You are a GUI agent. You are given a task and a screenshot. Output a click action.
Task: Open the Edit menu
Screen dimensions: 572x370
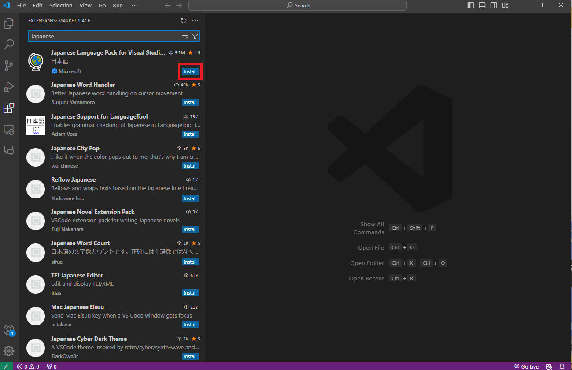tap(37, 5)
